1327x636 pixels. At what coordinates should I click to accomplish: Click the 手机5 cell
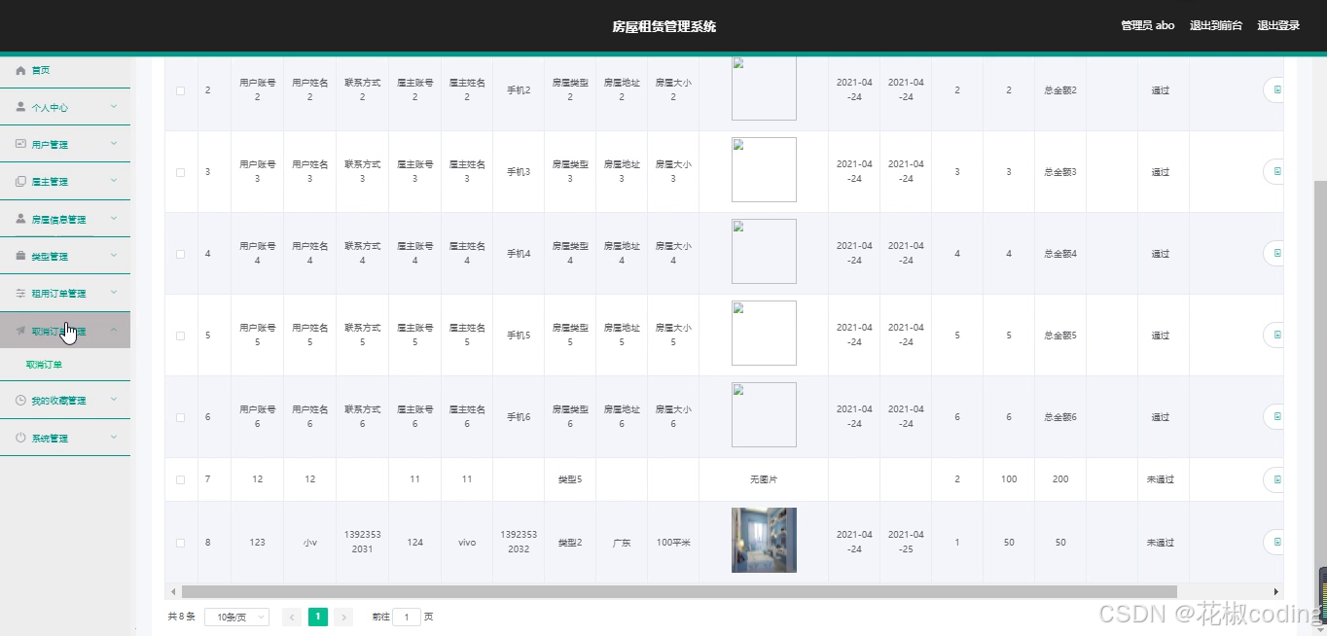519,336
